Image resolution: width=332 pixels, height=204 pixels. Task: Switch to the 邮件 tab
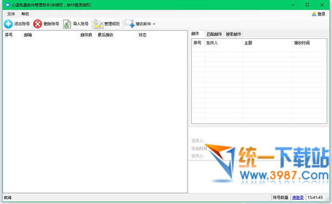point(195,34)
